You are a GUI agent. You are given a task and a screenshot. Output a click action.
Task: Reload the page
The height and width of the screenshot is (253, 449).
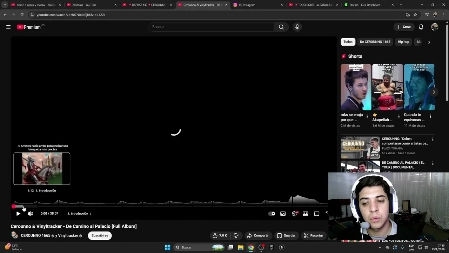click(x=22, y=15)
